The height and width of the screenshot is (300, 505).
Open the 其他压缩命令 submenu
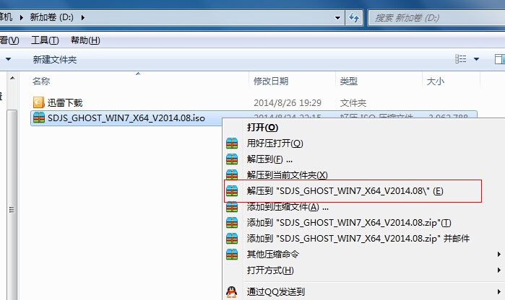point(273,255)
